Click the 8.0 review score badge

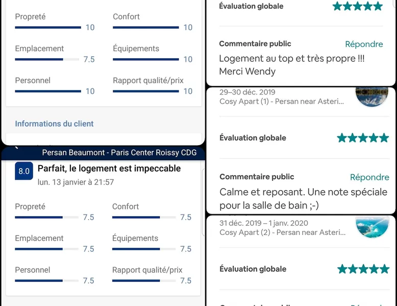24,171
